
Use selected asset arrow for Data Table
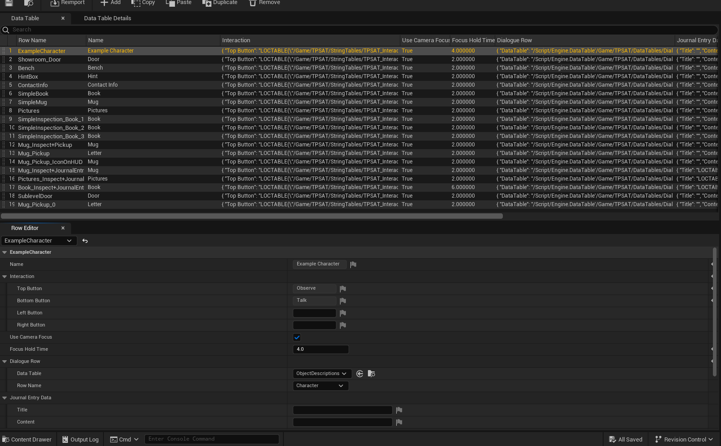tap(360, 374)
